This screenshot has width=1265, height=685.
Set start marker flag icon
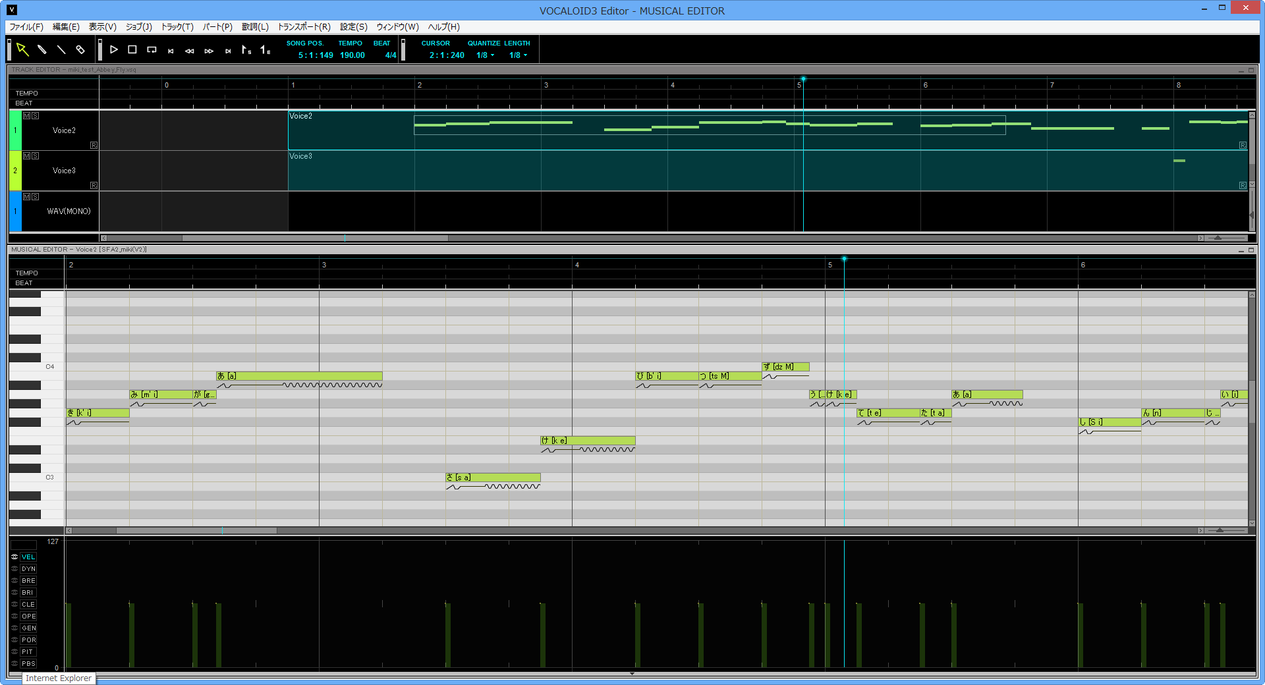246,49
